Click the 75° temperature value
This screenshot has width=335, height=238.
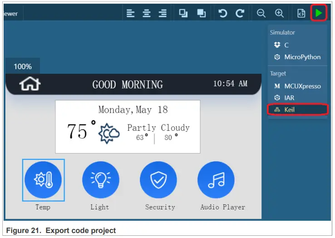tap(81, 130)
